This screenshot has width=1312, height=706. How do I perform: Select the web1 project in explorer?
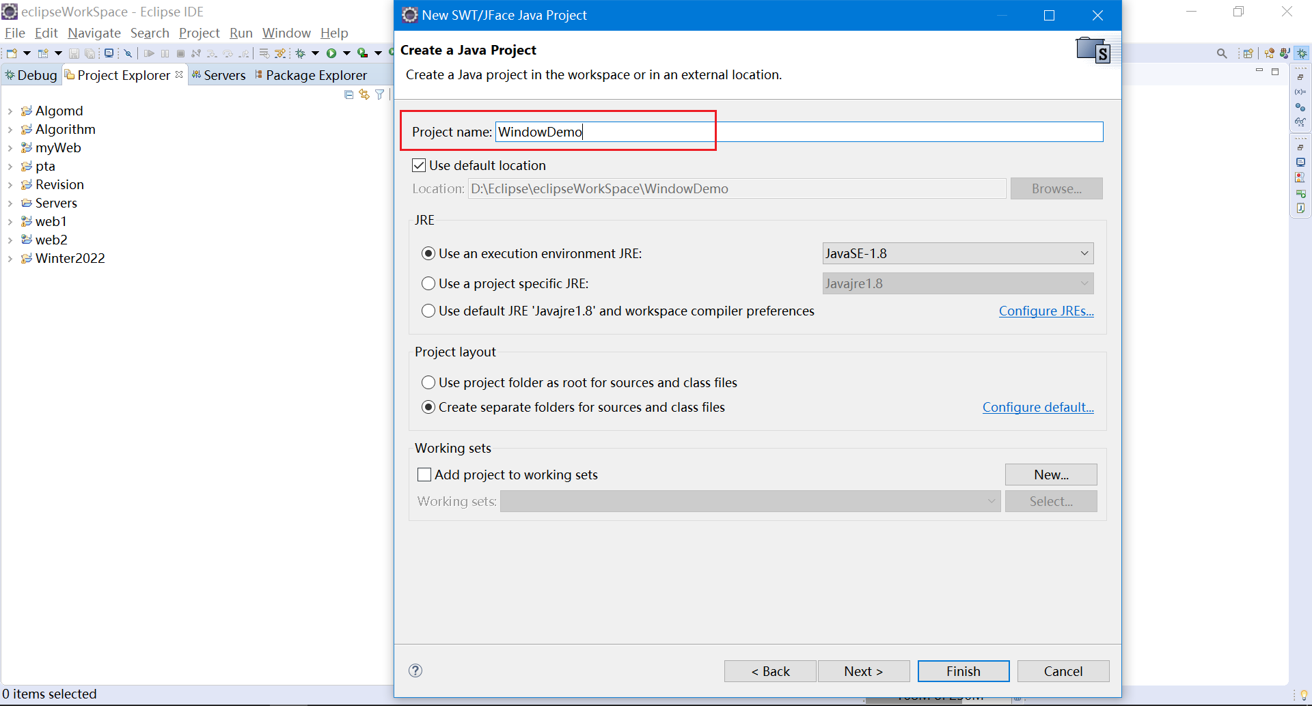tap(51, 221)
